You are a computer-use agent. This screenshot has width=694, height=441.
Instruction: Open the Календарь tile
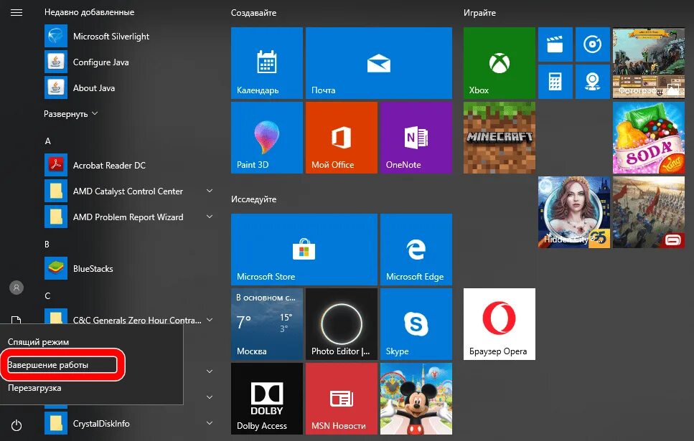[267, 63]
